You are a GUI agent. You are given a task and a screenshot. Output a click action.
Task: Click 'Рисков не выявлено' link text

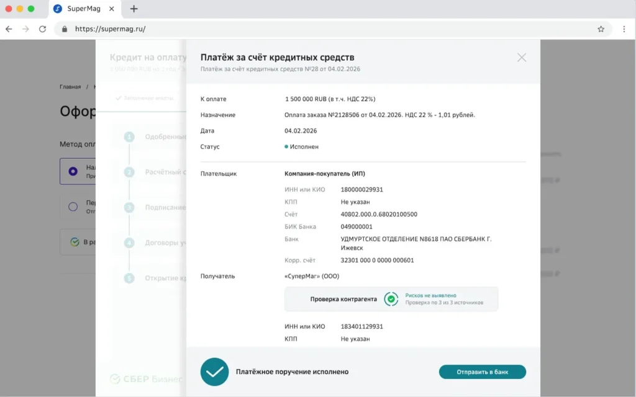431,295
